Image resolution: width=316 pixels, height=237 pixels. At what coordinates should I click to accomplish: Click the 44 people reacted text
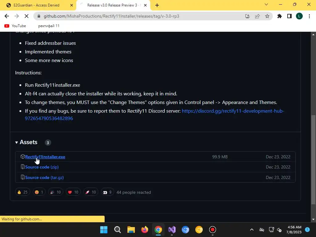pos(134,192)
